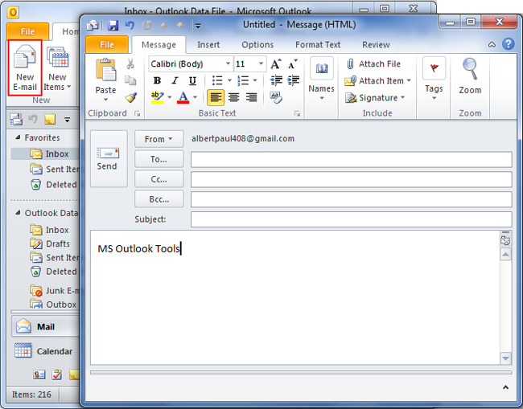The image size is (523, 409).
Task: Apply red font color
Action: 183,97
